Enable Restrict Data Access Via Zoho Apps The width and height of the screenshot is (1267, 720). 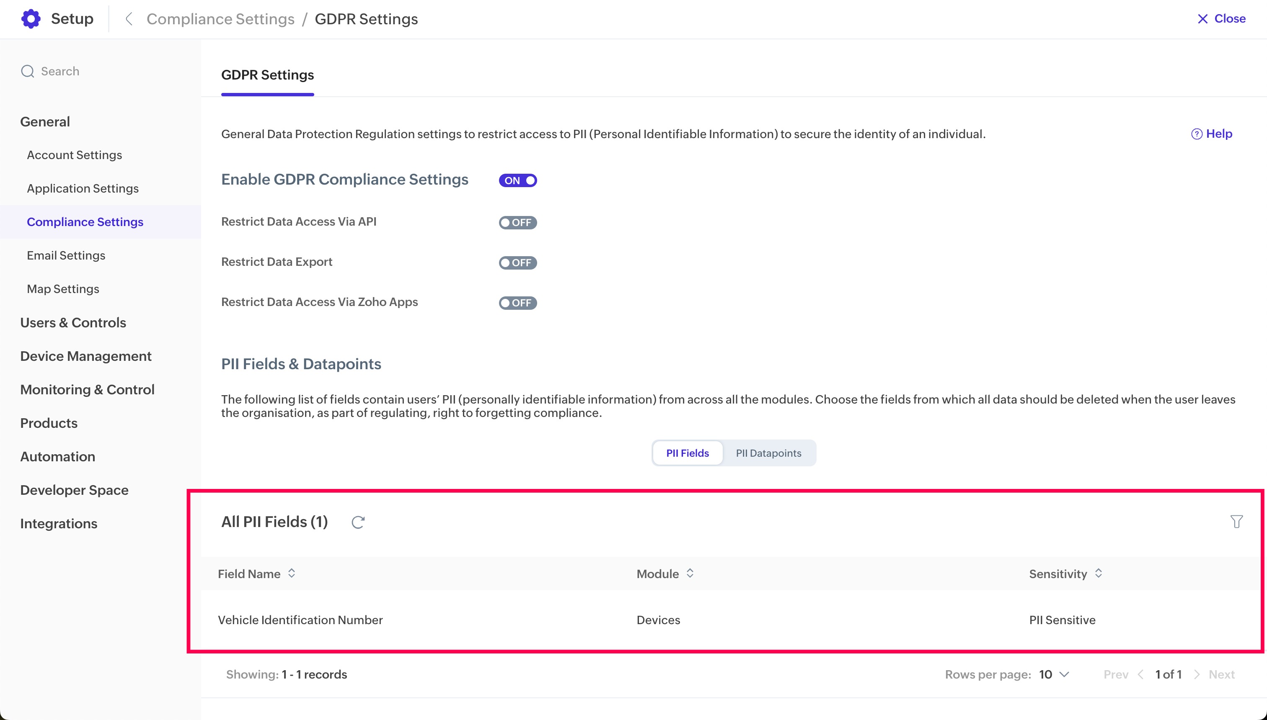(x=518, y=303)
